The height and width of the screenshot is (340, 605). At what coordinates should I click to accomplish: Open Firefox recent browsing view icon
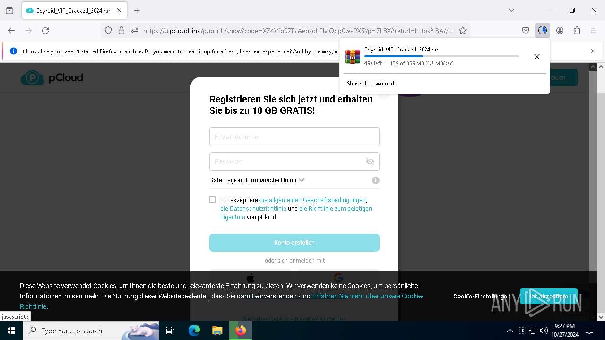9,10
